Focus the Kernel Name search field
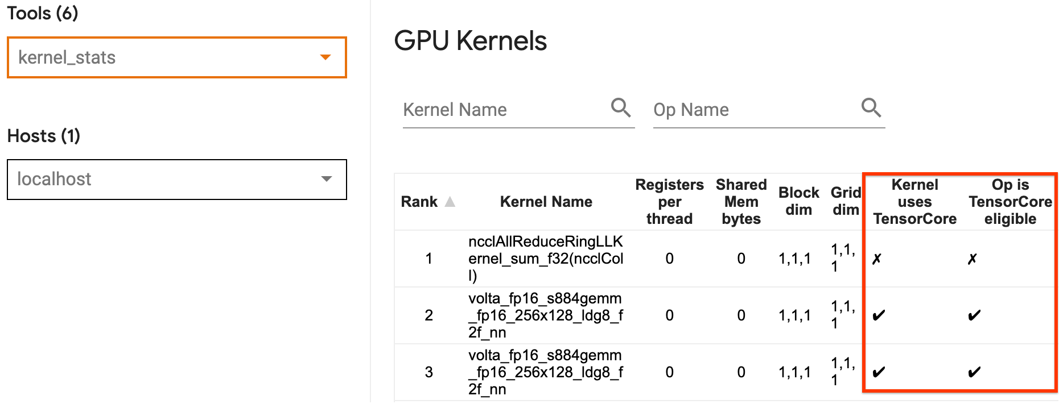This screenshot has width=1059, height=404. (504, 110)
